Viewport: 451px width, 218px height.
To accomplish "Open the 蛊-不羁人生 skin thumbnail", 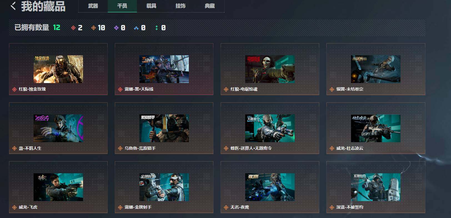I will click(58, 128).
